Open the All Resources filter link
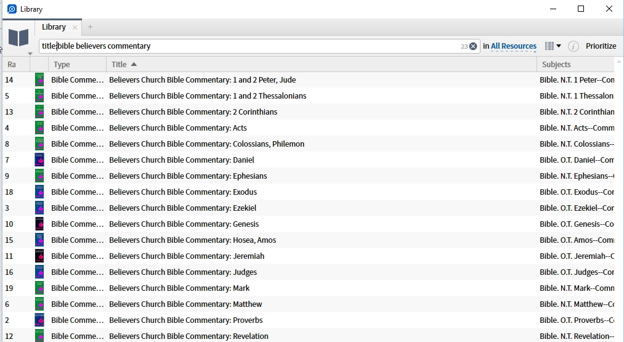The height and width of the screenshot is (342, 624). coord(513,46)
